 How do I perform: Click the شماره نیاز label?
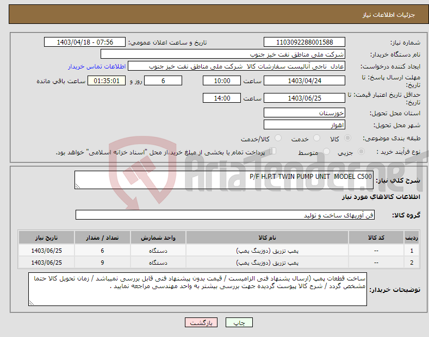pyautogui.click(x=405, y=42)
